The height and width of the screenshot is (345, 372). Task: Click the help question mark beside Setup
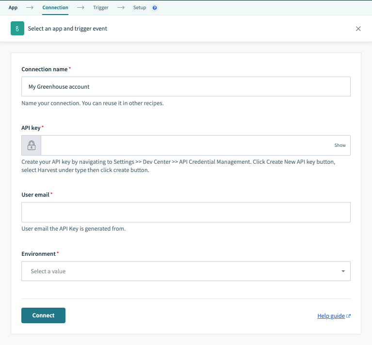[x=155, y=8]
